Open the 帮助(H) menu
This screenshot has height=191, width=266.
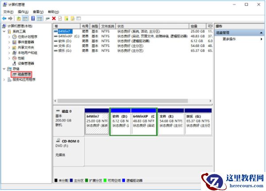(54, 12)
